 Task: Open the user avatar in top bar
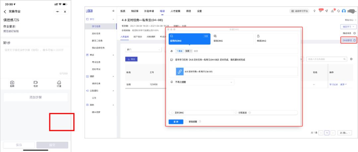click(344, 11)
